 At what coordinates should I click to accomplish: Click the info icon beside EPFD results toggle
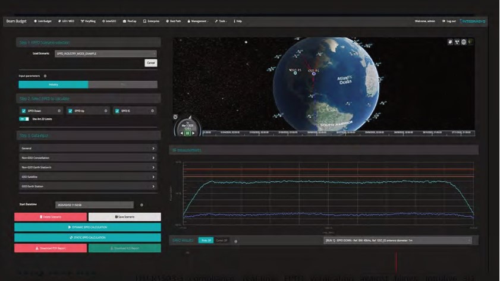[x=236, y=241]
